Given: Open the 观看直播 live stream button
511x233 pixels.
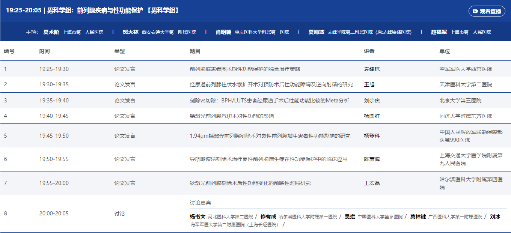Looking at the screenshot, I should (487, 11).
